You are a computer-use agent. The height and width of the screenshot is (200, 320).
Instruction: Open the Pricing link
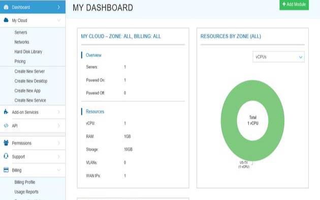click(20, 62)
